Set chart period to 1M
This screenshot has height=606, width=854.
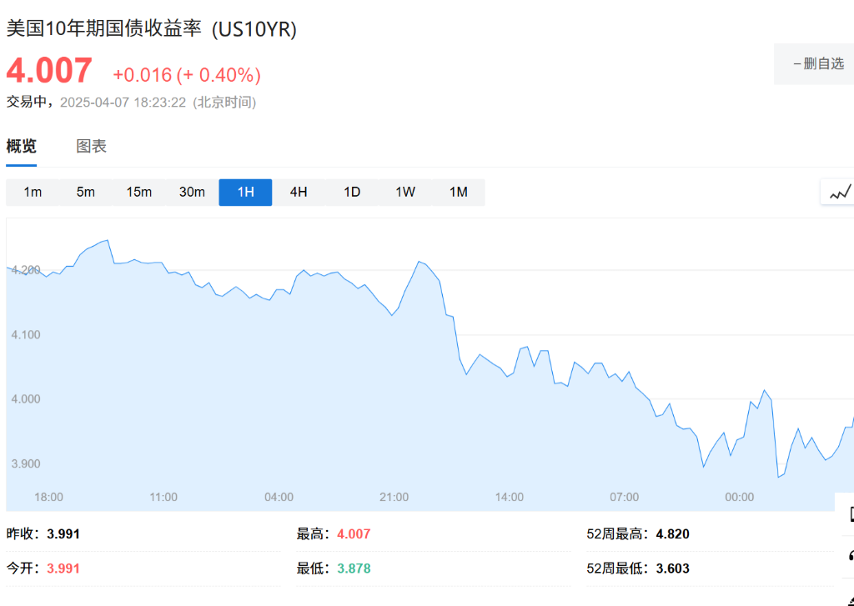coord(459,193)
